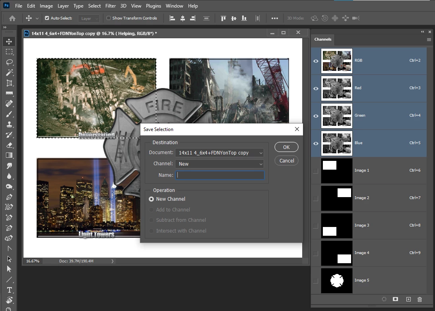
Task: Load channel as selection icon
Action: coord(384,299)
